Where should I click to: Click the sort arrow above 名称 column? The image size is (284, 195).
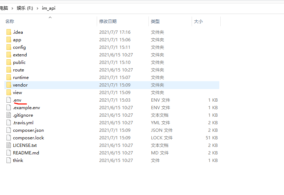(50, 17)
